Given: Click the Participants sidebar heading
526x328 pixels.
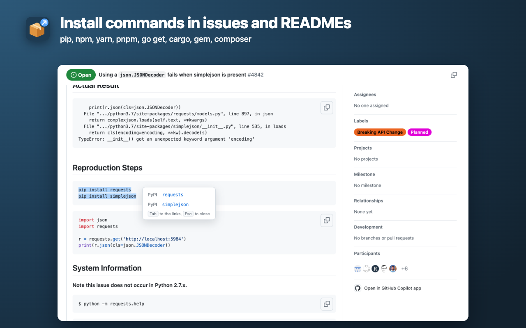Looking at the screenshot, I should (367, 253).
